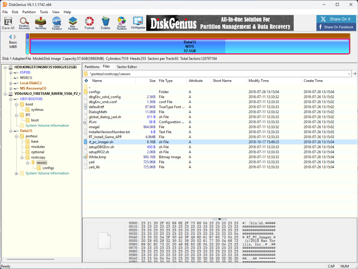Image resolution: width=358 pixels, height=269 pixels.
Task: Launch the File Recovery tool
Action: click(41, 23)
